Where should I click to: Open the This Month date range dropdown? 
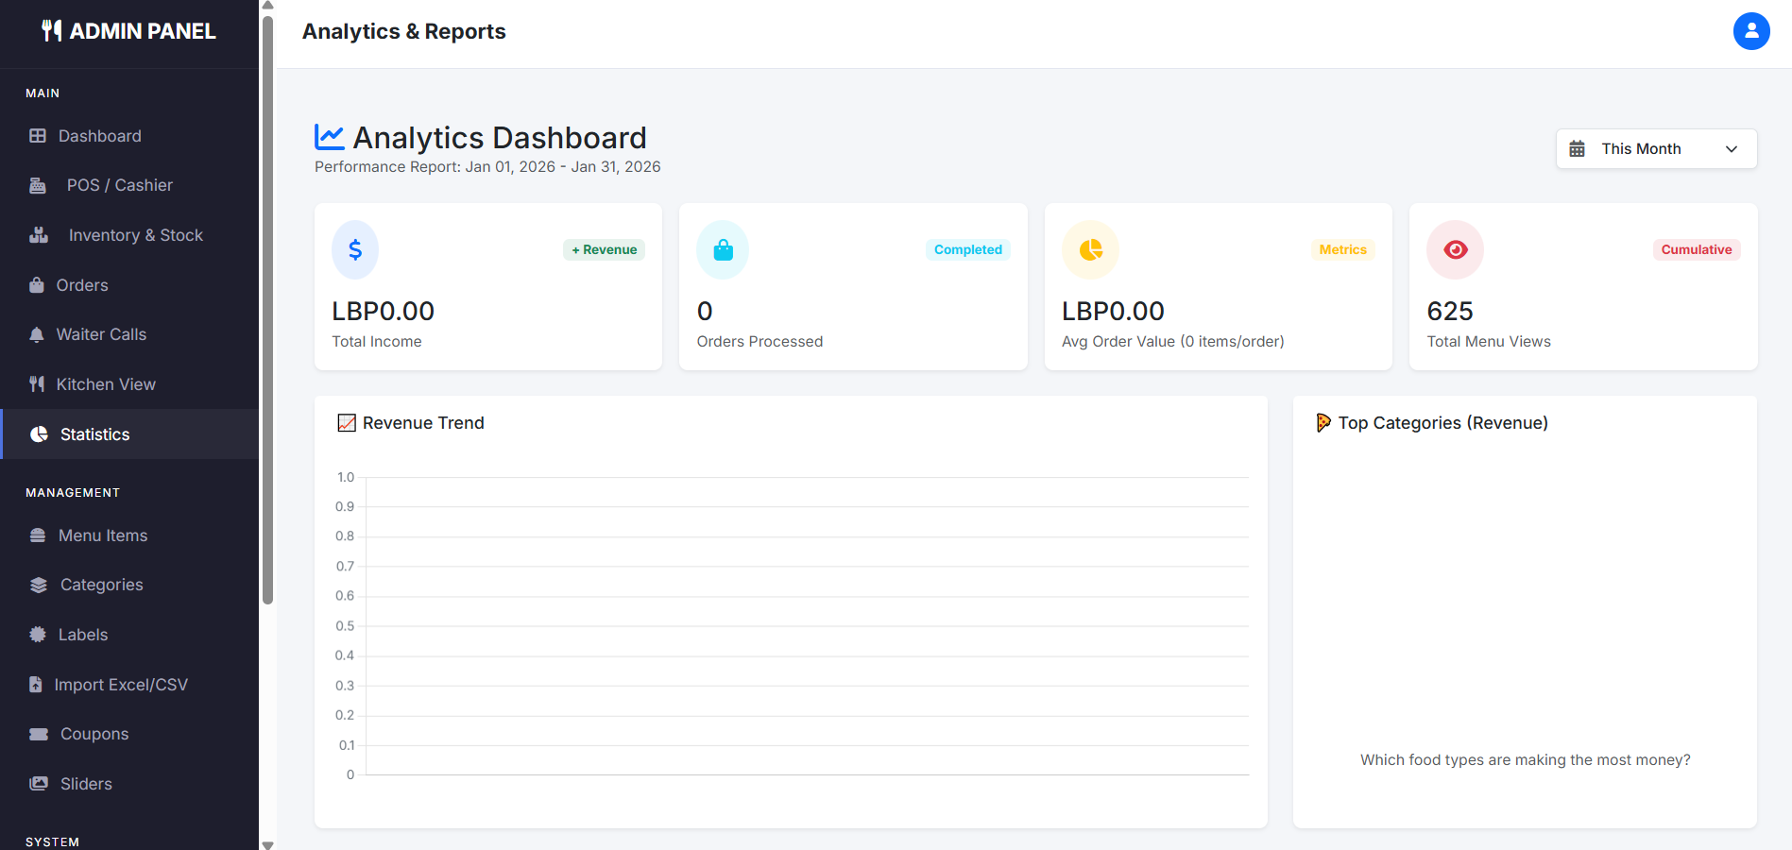click(1655, 149)
